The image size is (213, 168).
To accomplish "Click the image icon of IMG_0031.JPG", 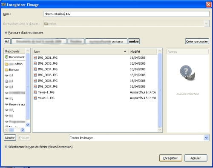I will (x=35, y=57).
